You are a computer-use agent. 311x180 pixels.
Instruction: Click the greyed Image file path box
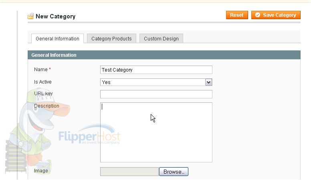point(129,172)
